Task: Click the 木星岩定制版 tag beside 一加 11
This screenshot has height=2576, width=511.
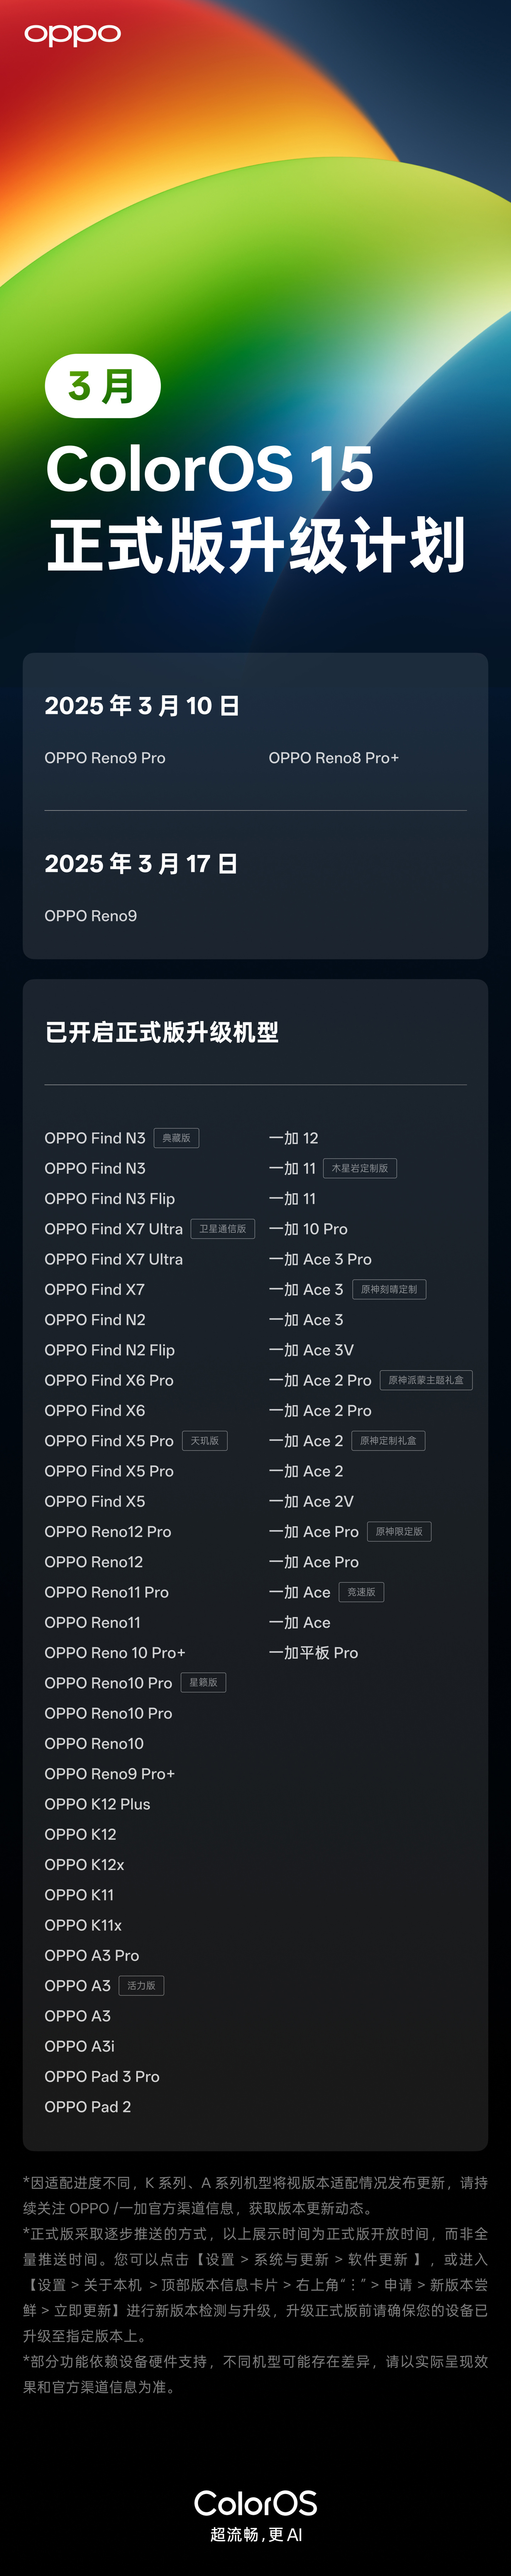Action: pos(359,1168)
